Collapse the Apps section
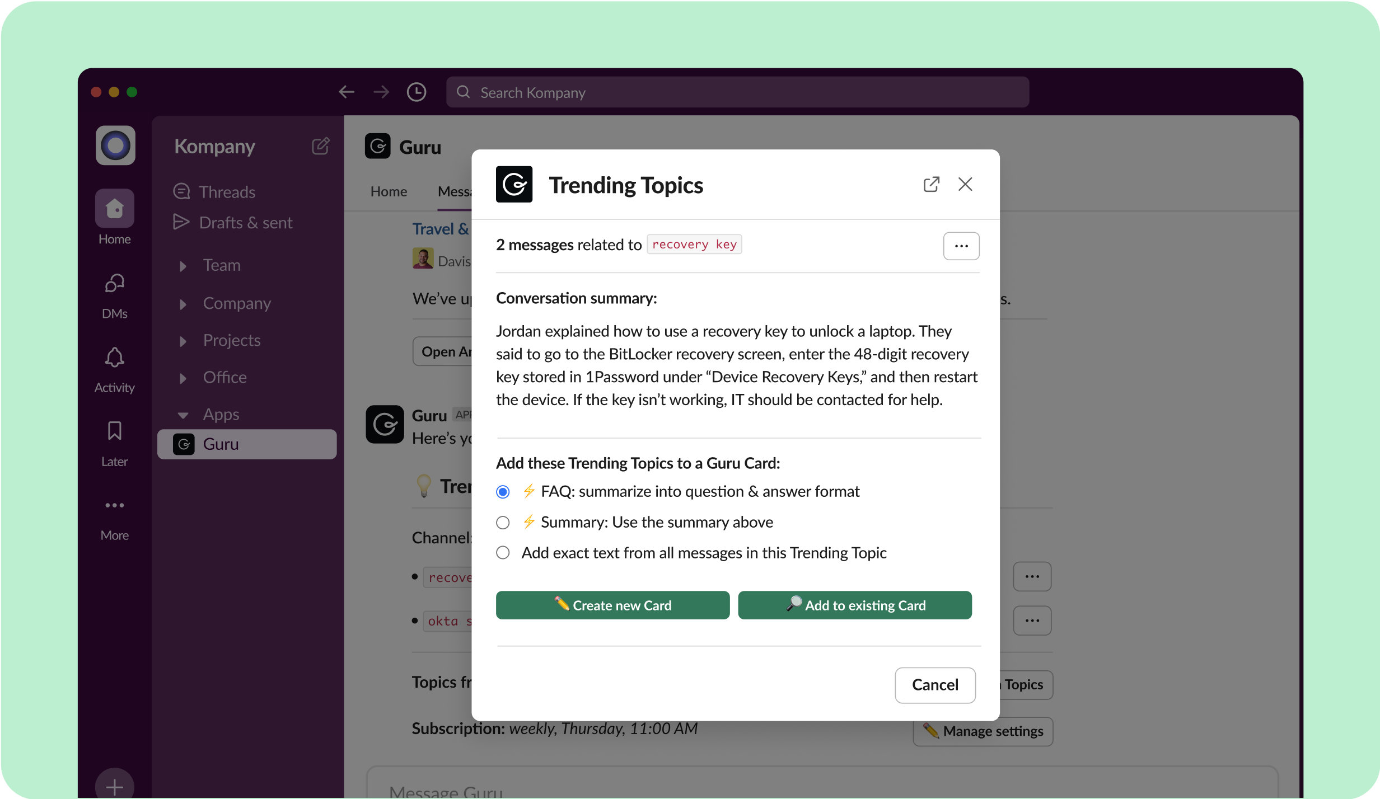 click(x=183, y=415)
